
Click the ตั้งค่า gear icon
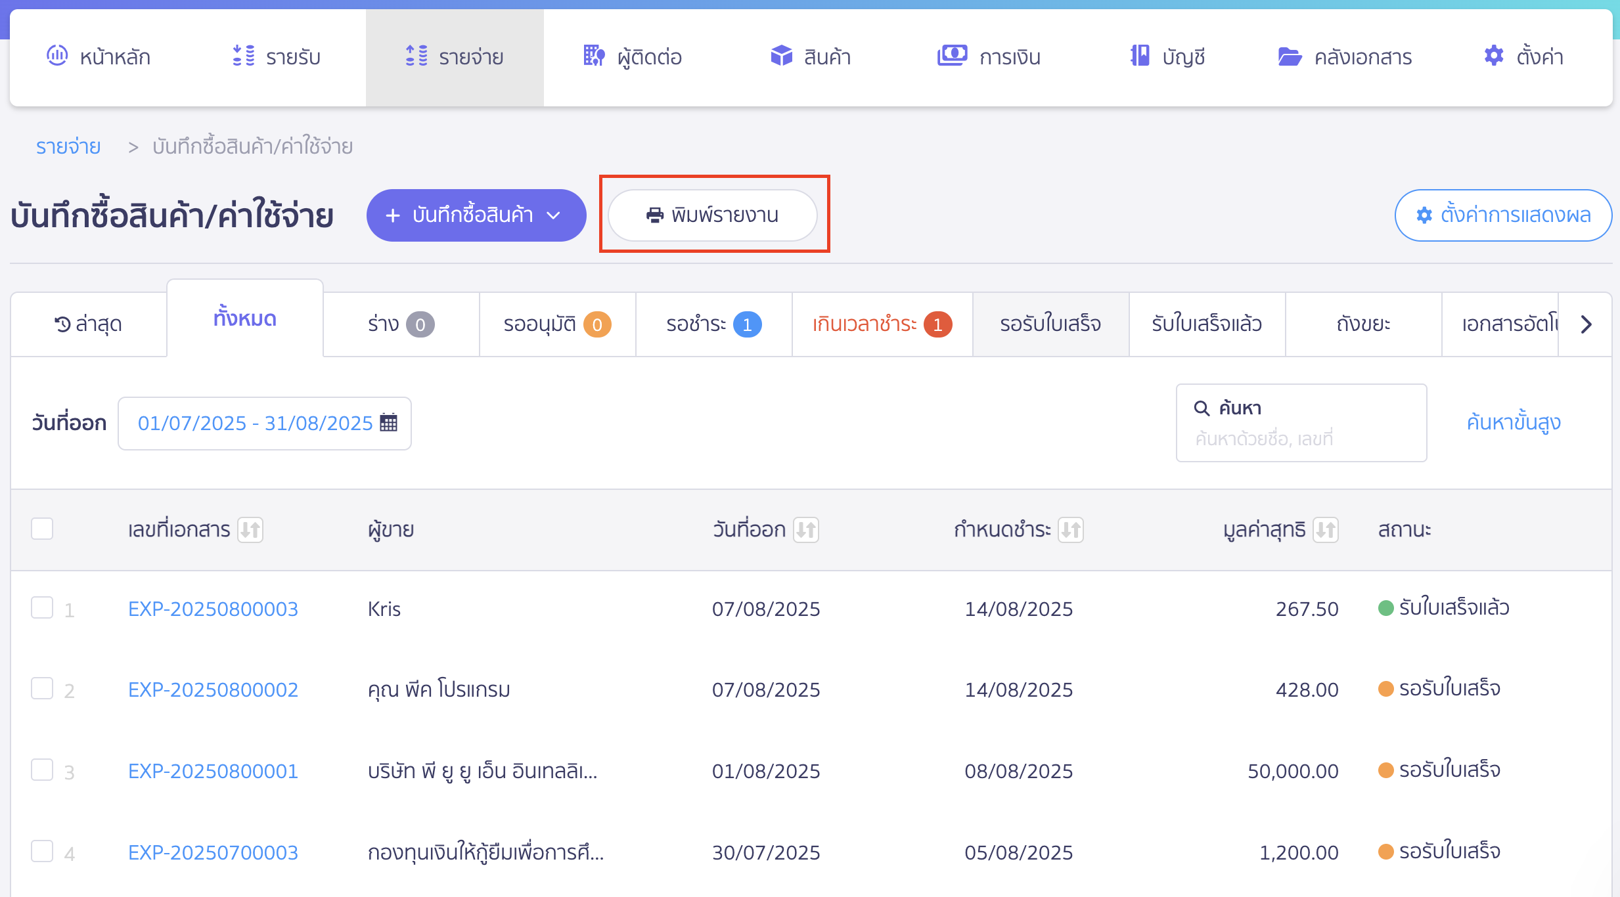tap(1494, 56)
